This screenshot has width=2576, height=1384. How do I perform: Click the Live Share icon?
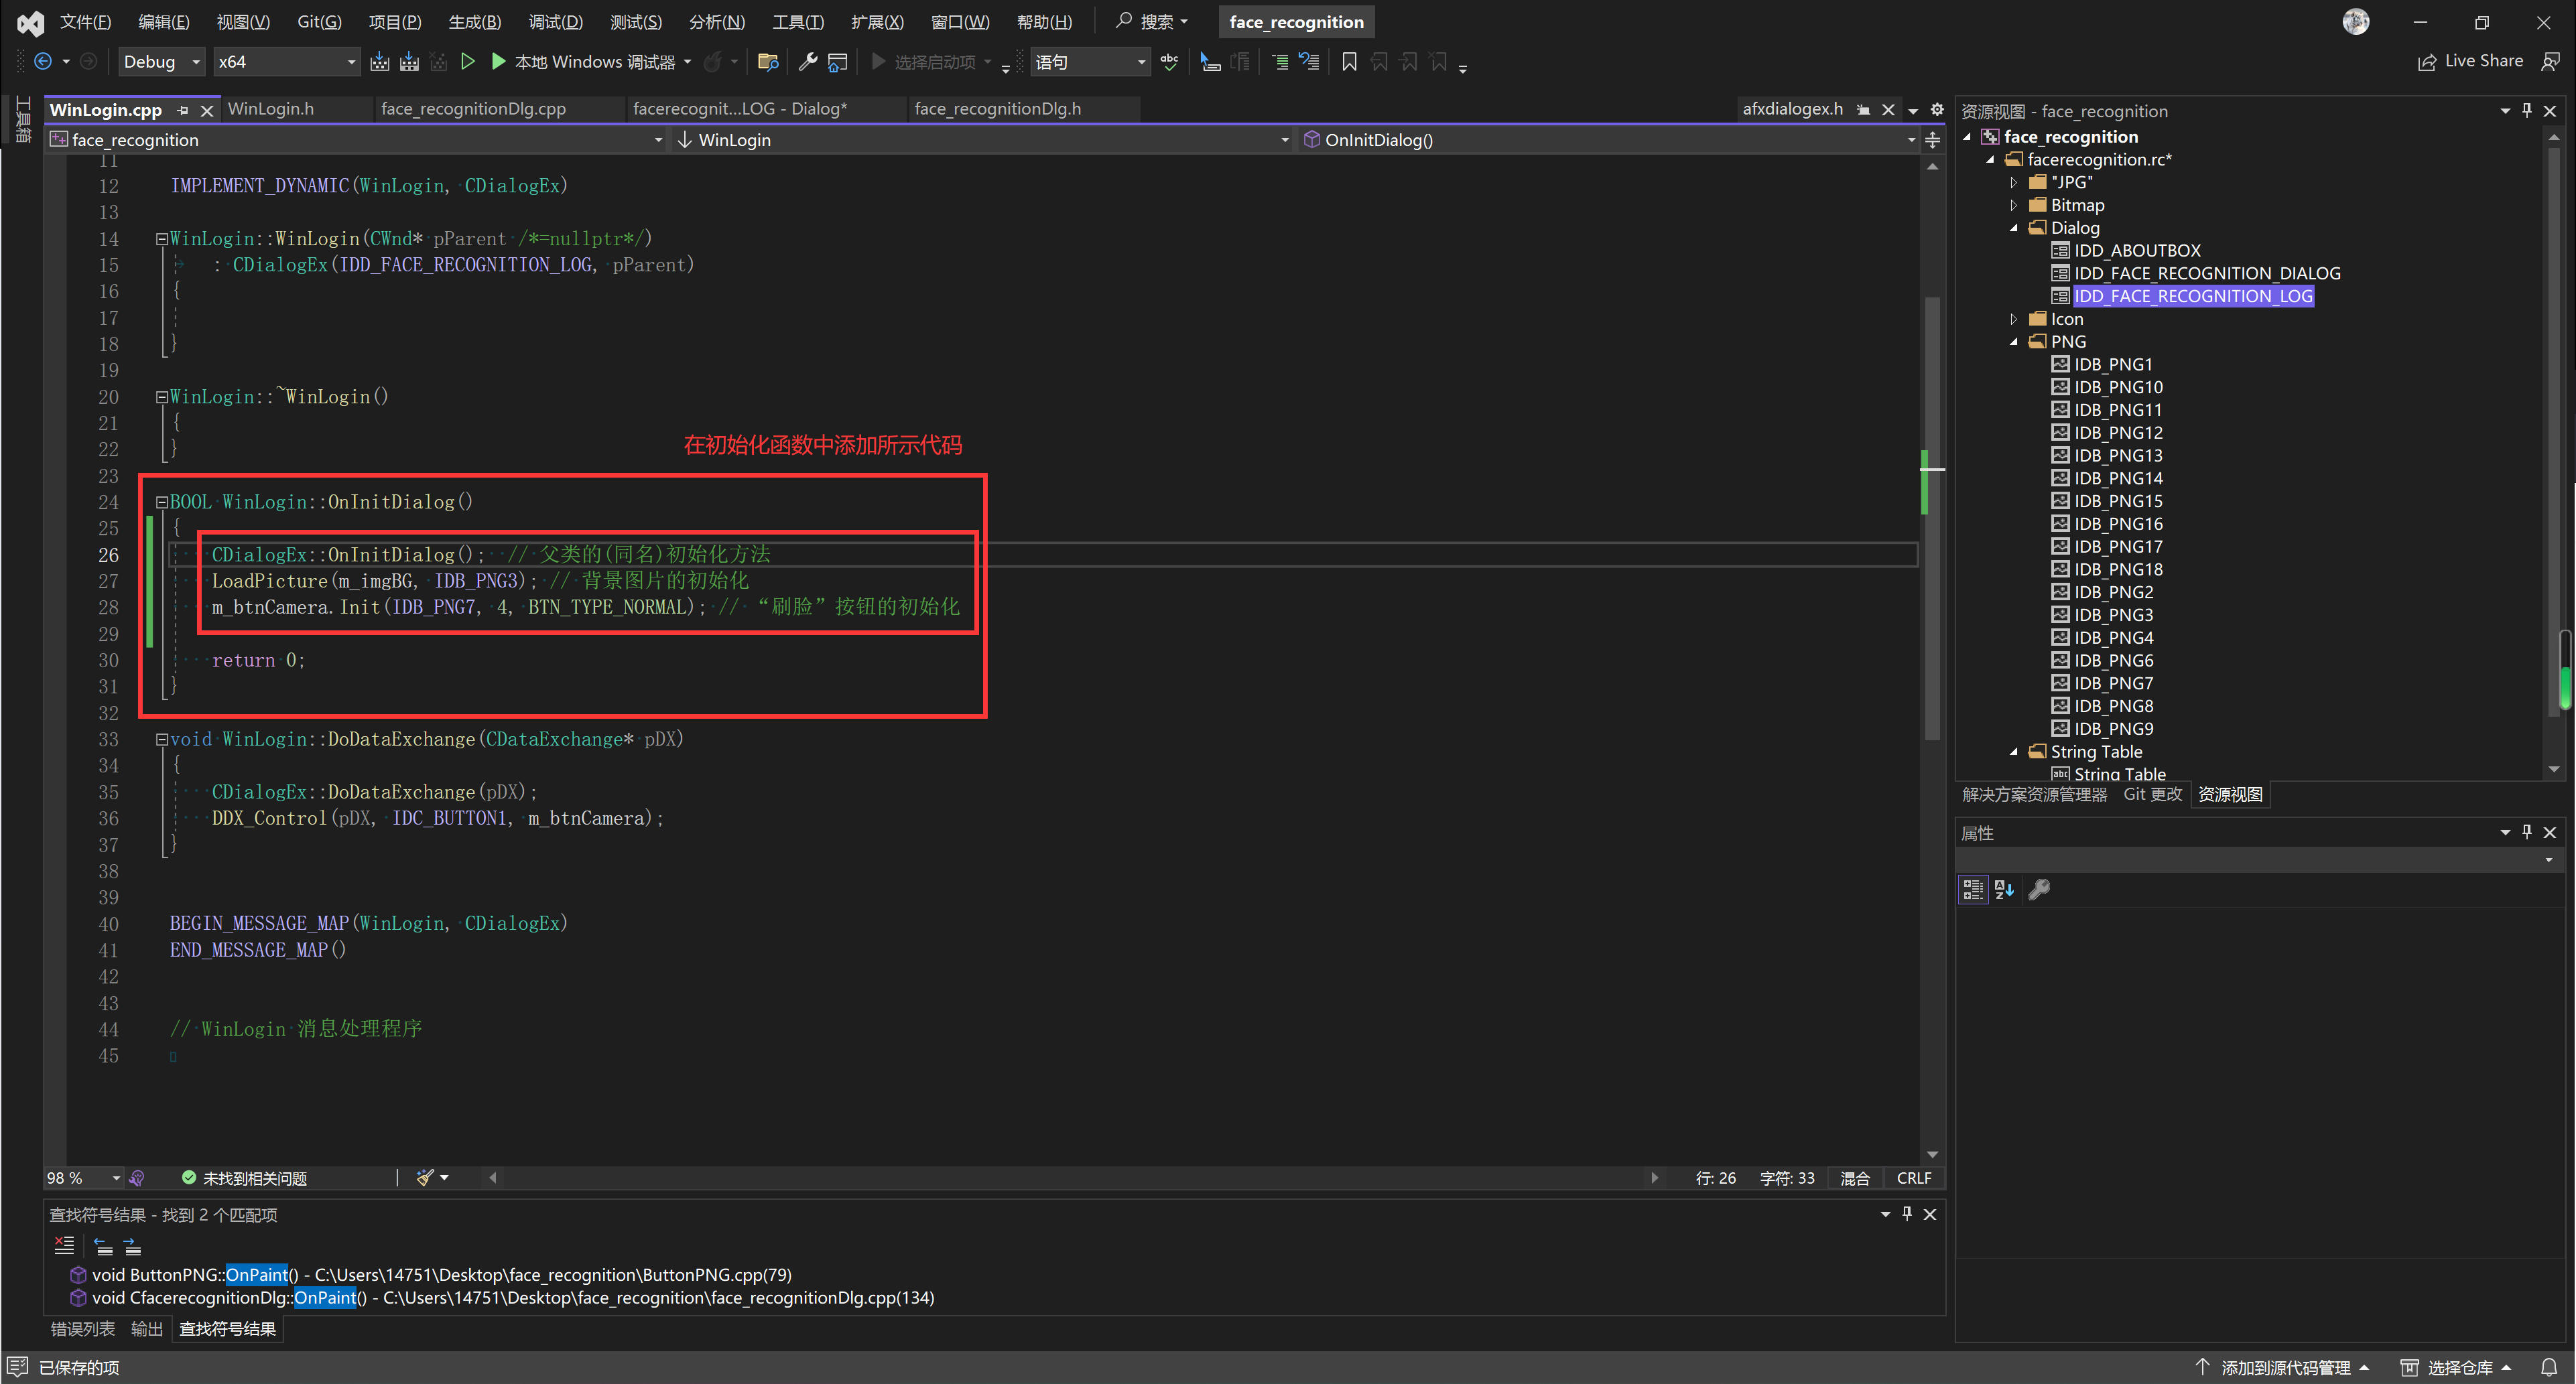click(2427, 62)
